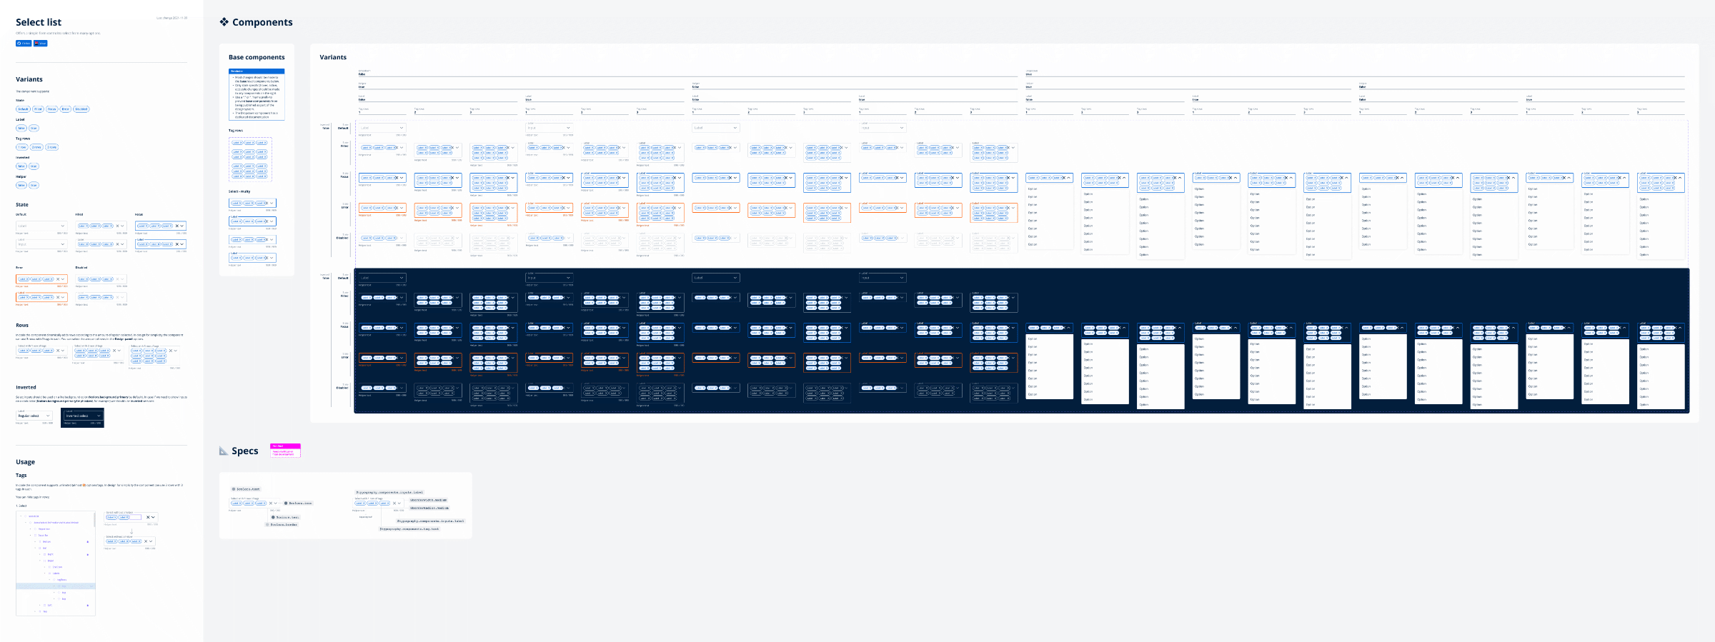Select the Filled state pill

(38, 109)
